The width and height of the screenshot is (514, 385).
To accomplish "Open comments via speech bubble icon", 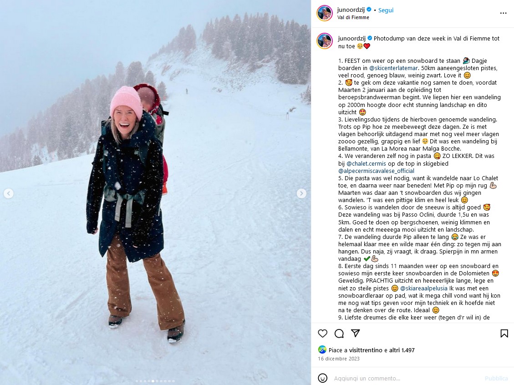I will [x=339, y=334].
